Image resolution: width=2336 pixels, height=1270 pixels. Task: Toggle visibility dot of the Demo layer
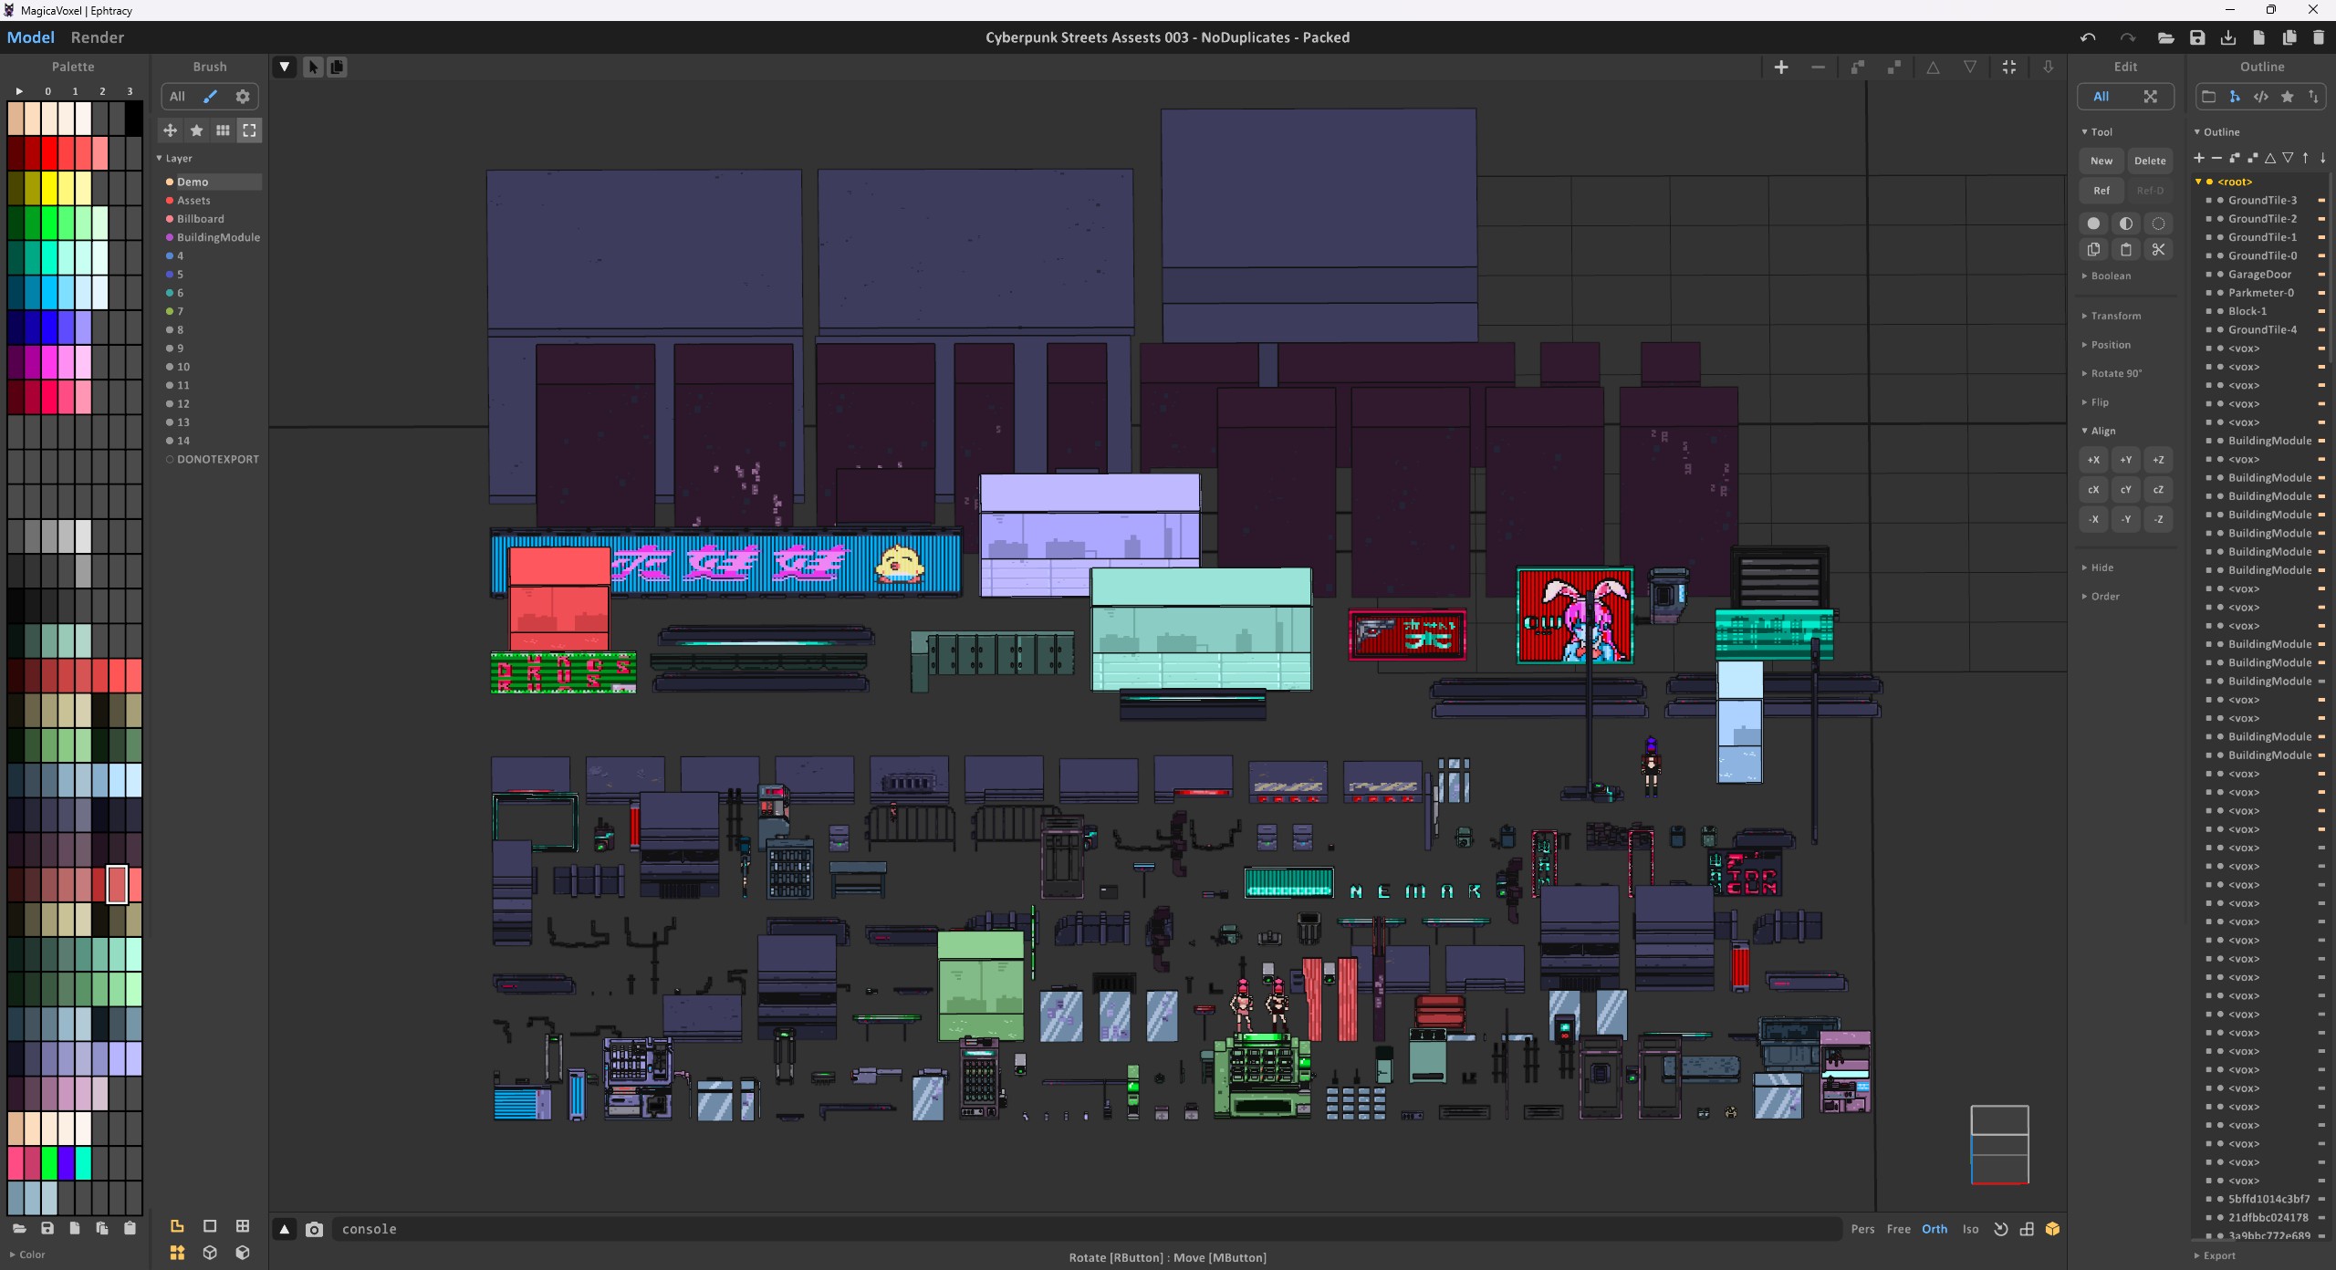tap(170, 182)
